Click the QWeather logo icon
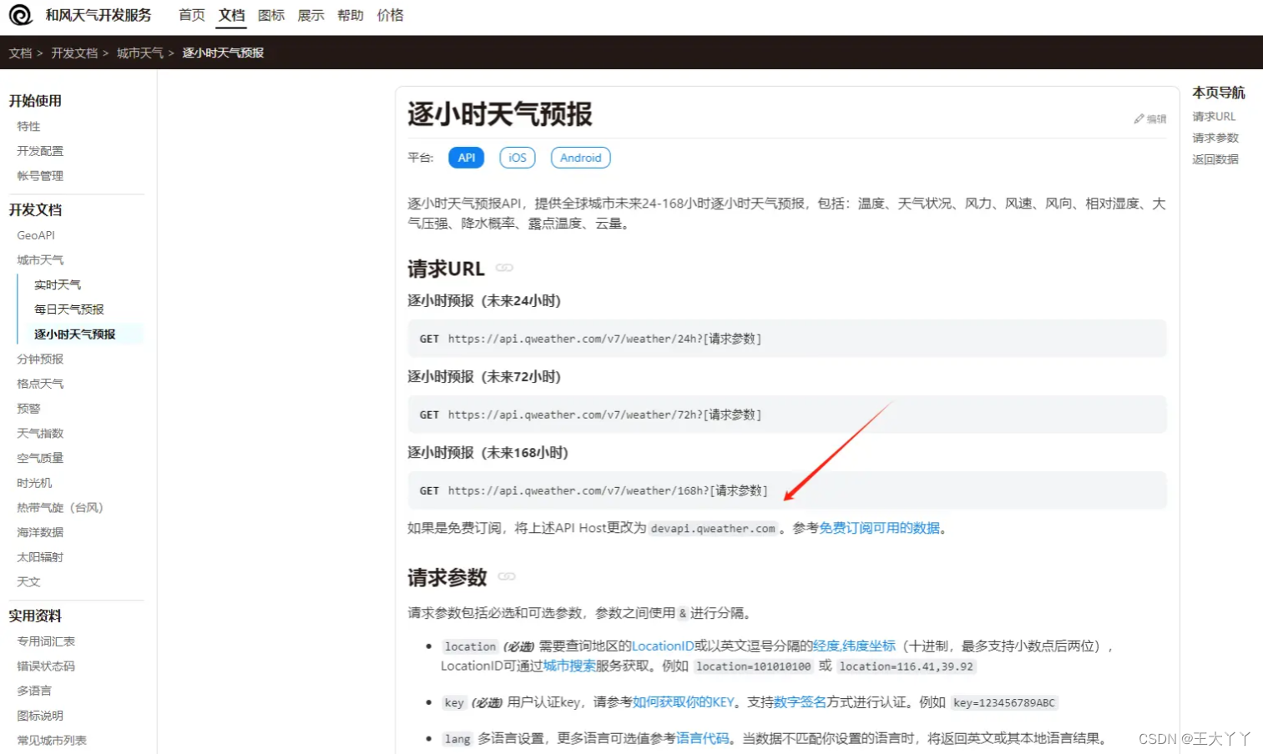This screenshot has height=754, width=1263. click(x=20, y=15)
